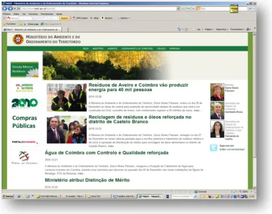This screenshot has height=214, width=272.
Task: Open the Favoritos star button
Action: pyautogui.click(x=10, y=24)
